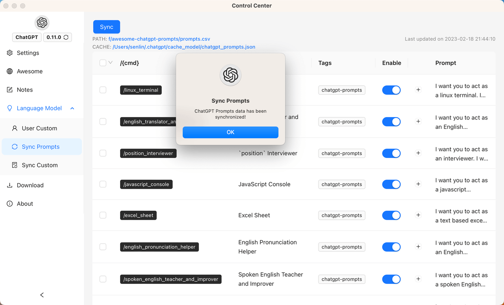Collapse the Language Model menu section
504x305 pixels.
coord(72,108)
